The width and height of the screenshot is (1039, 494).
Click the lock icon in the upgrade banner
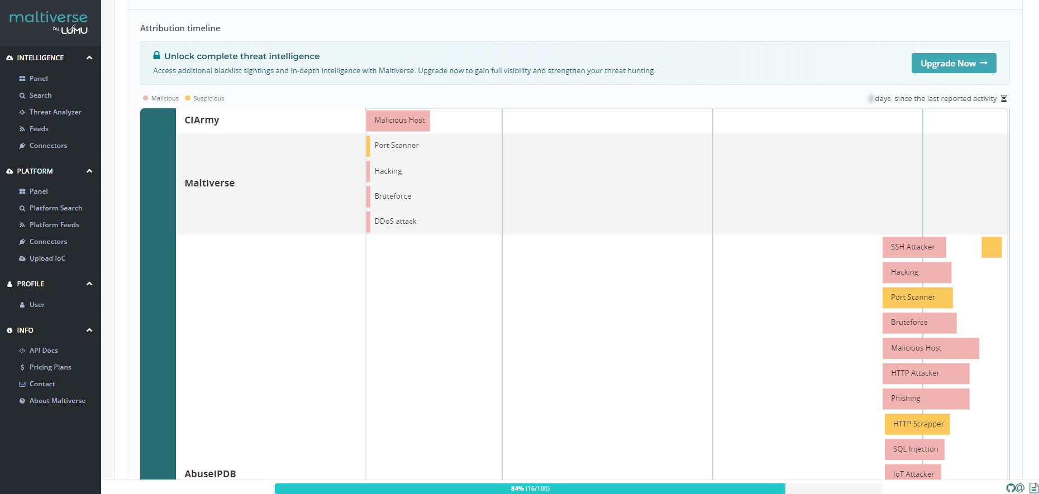[x=157, y=55]
